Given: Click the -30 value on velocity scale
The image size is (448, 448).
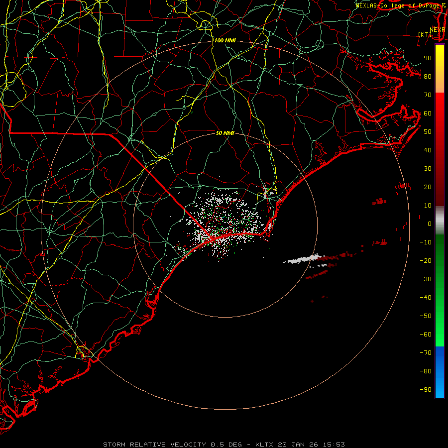Looking at the screenshot, I should [426, 279].
